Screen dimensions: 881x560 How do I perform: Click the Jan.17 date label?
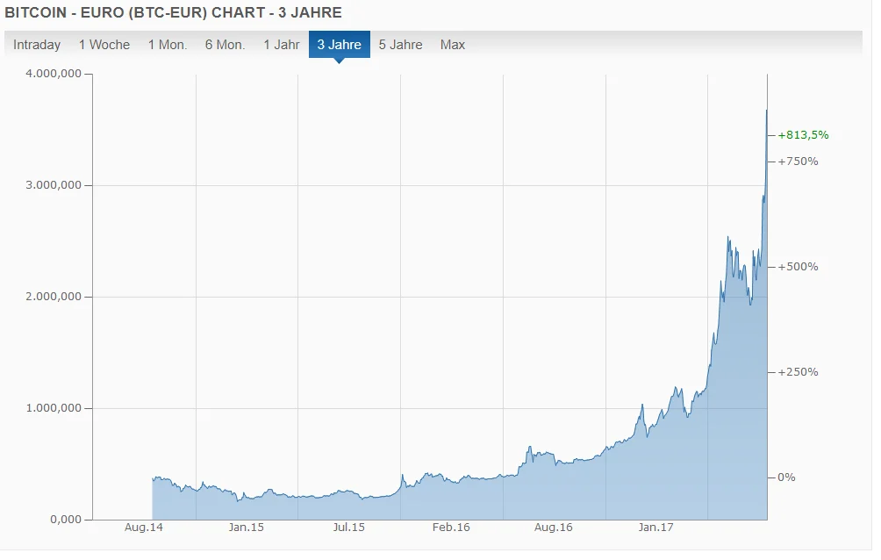(x=655, y=528)
